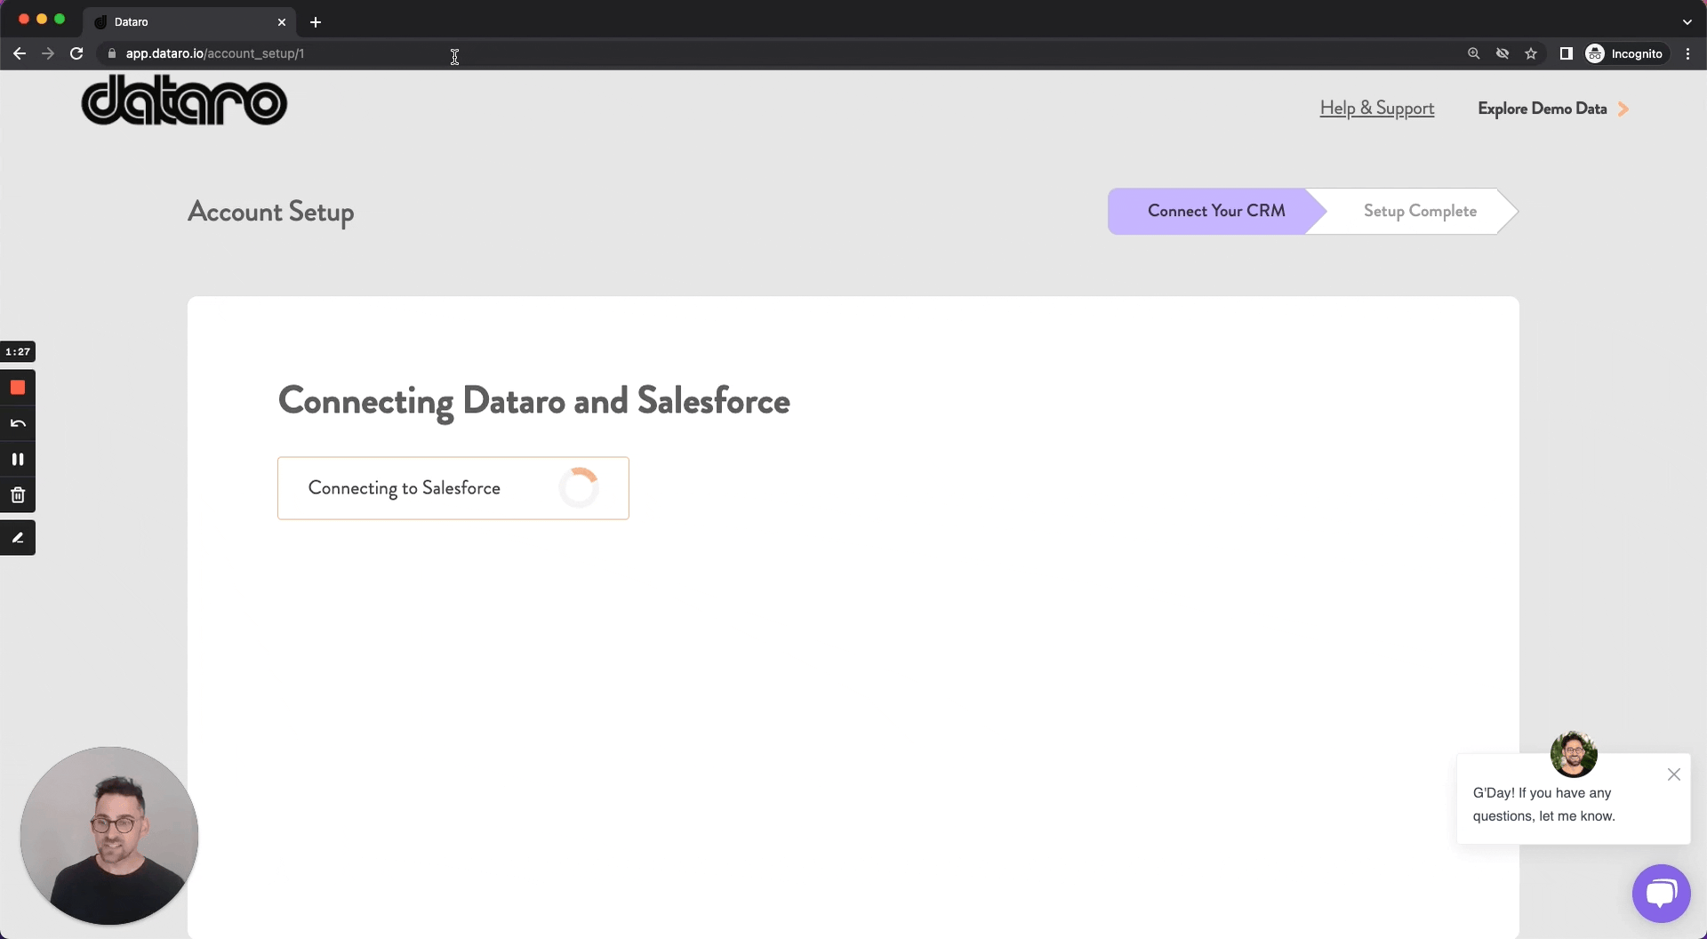Switch to the Setup Complete step
The image size is (1707, 939).
1418,211
